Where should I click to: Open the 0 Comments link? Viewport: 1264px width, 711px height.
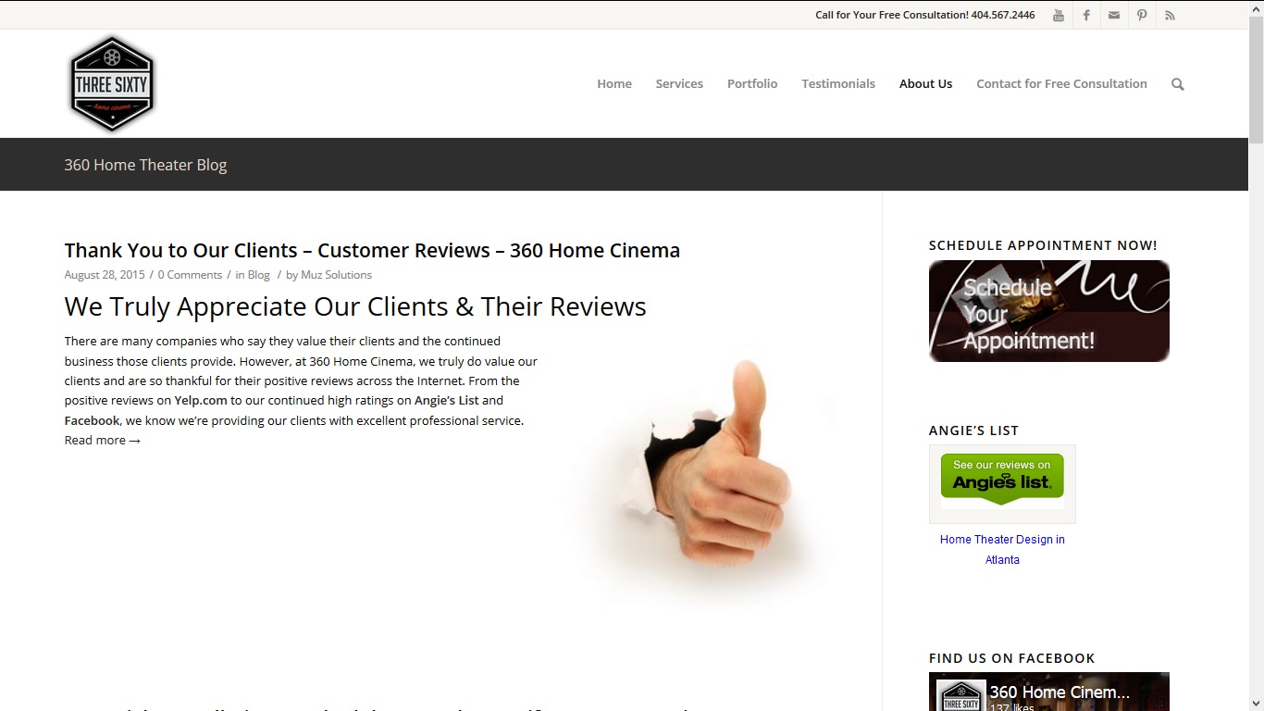(x=190, y=275)
